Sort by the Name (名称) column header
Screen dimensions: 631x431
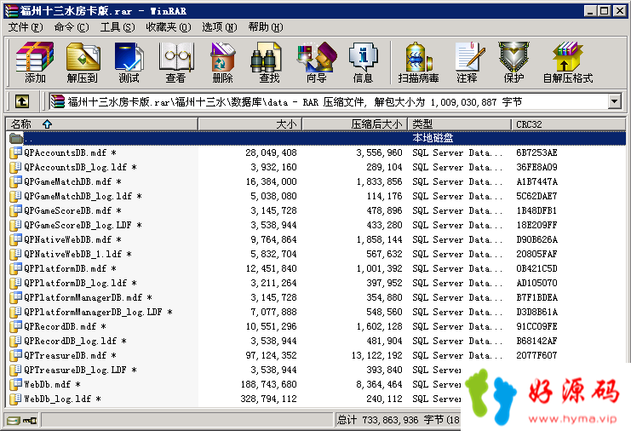(101, 124)
